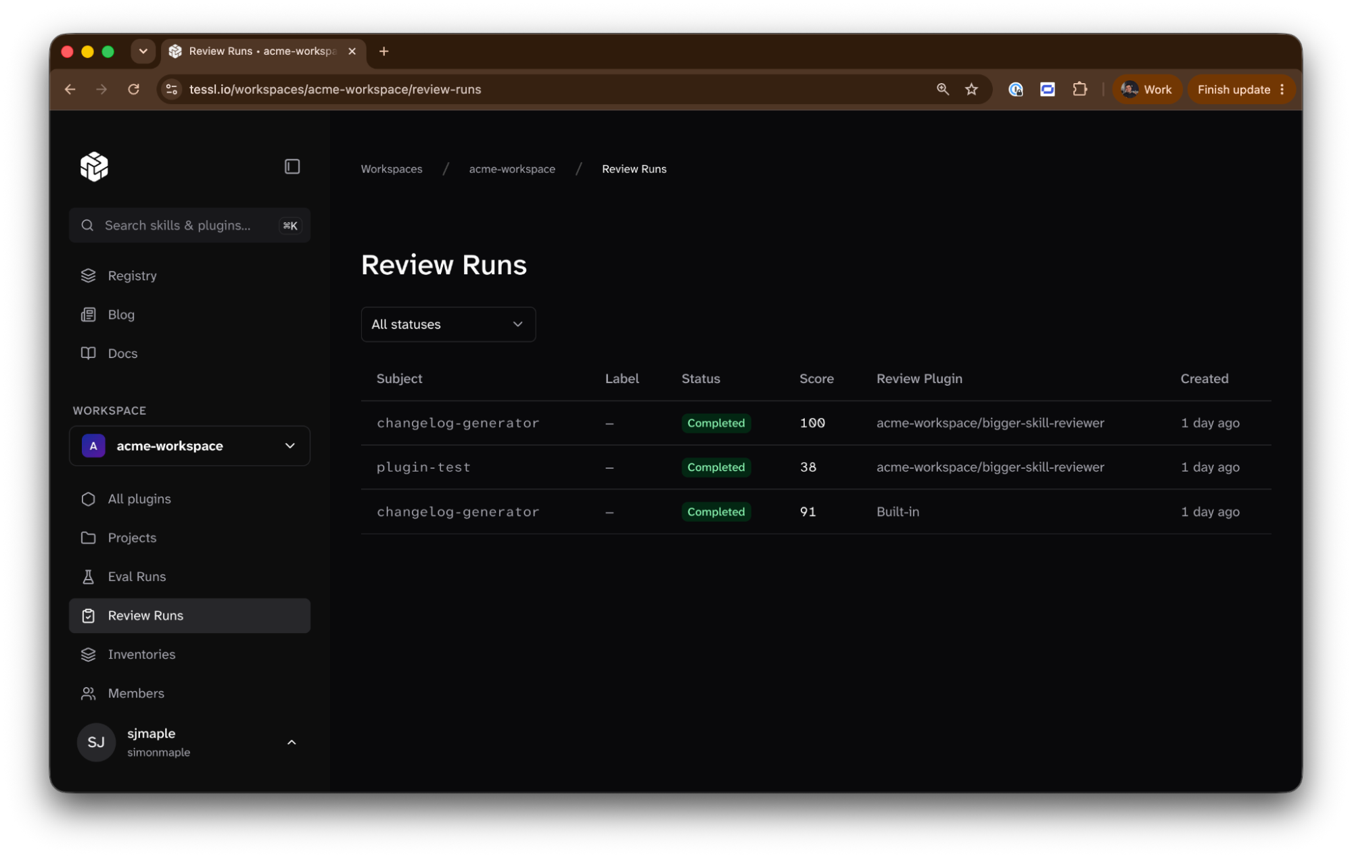Viewport: 1352px width, 858px height.
Task: Select Registry in sidebar
Action: click(x=189, y=276)
